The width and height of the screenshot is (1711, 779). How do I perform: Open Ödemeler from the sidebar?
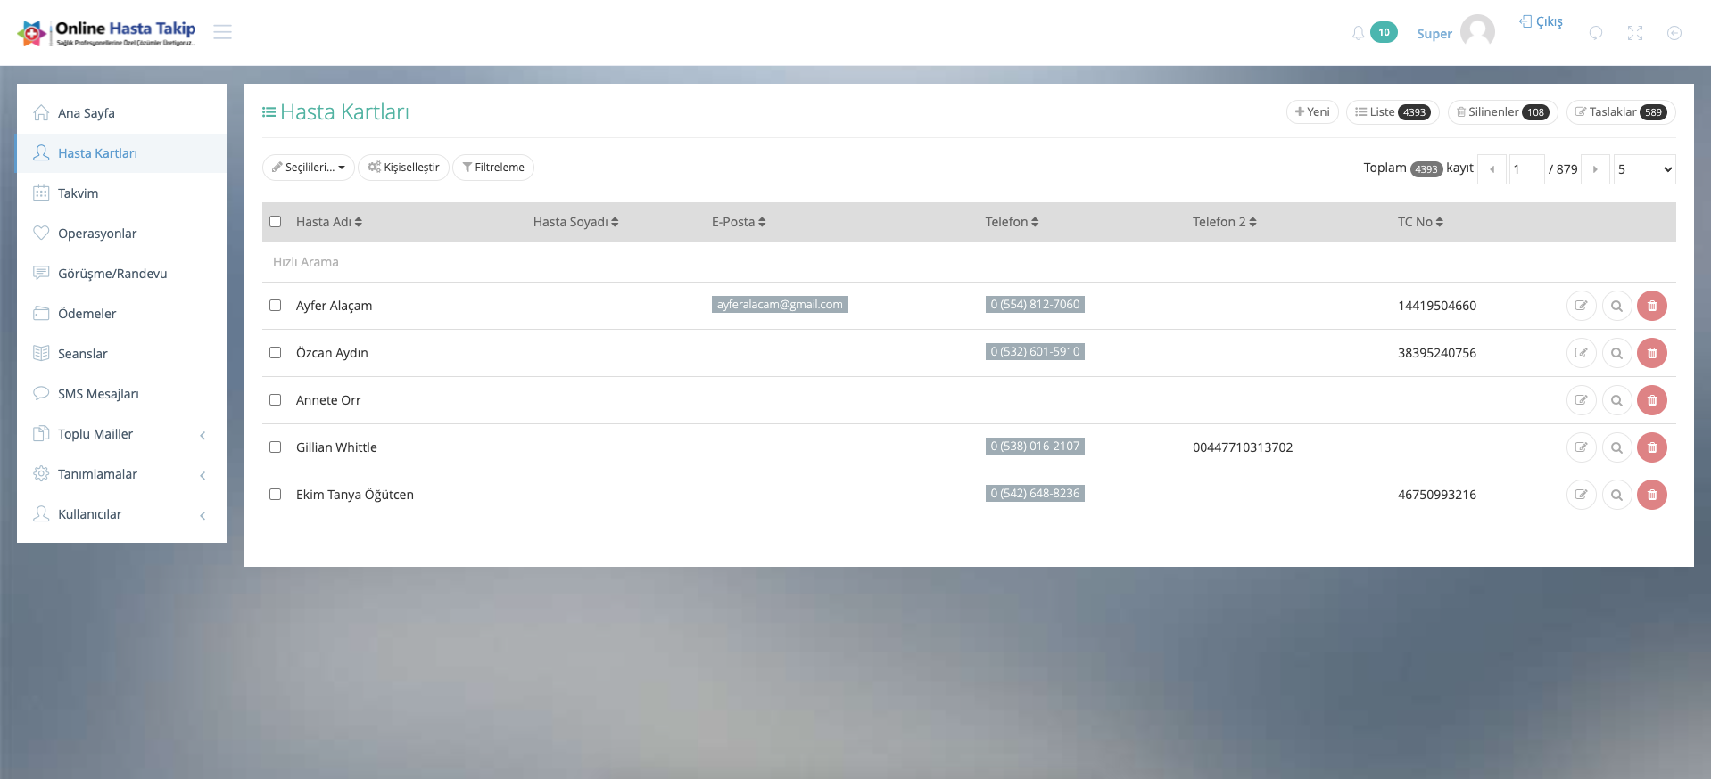tap(87, 314)
